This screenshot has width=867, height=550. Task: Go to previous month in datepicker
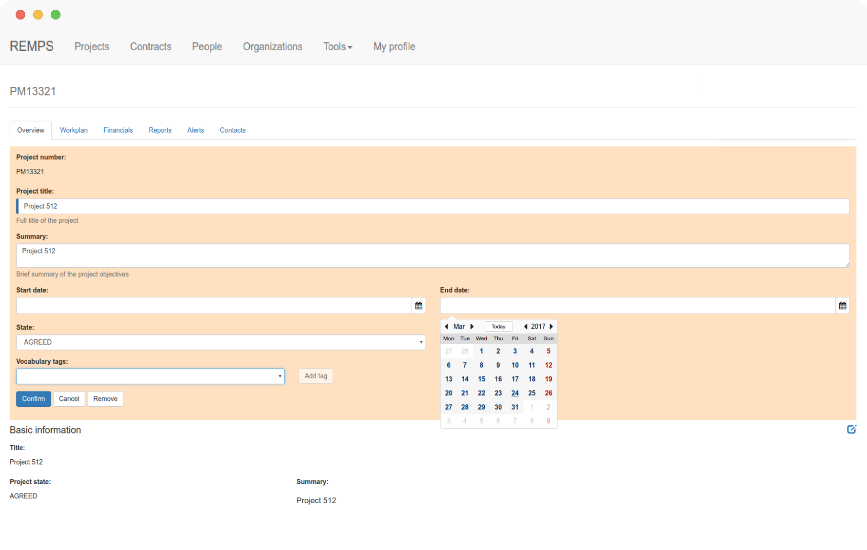point(446,326)
